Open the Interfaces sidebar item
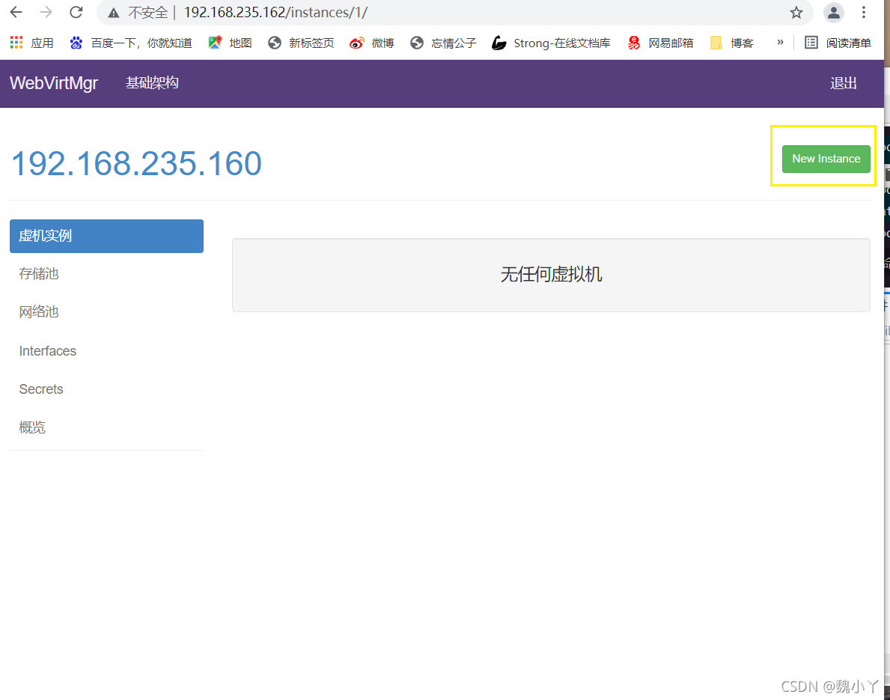The width and height of the screenshot is (890, 700). coord(48,351)
